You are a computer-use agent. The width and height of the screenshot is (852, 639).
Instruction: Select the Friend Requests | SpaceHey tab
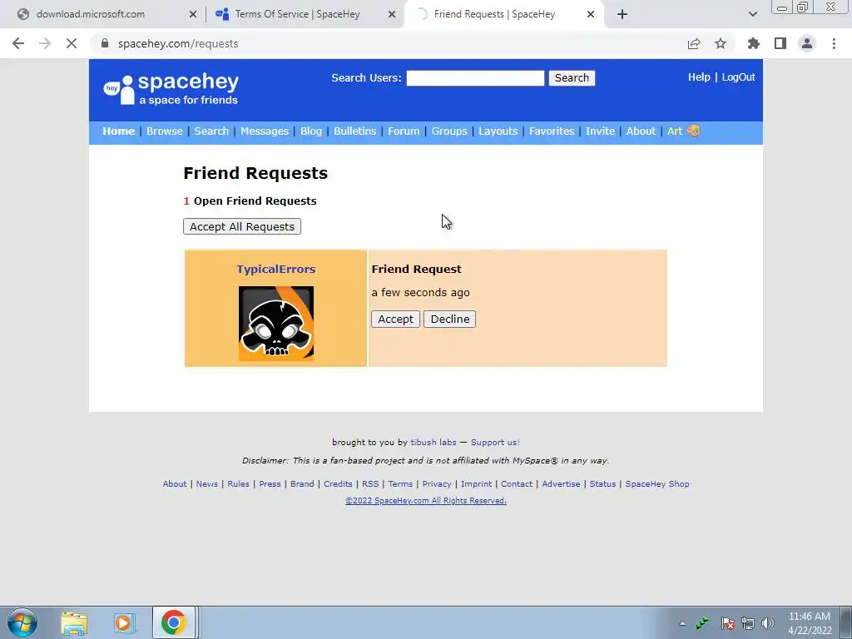503,15
